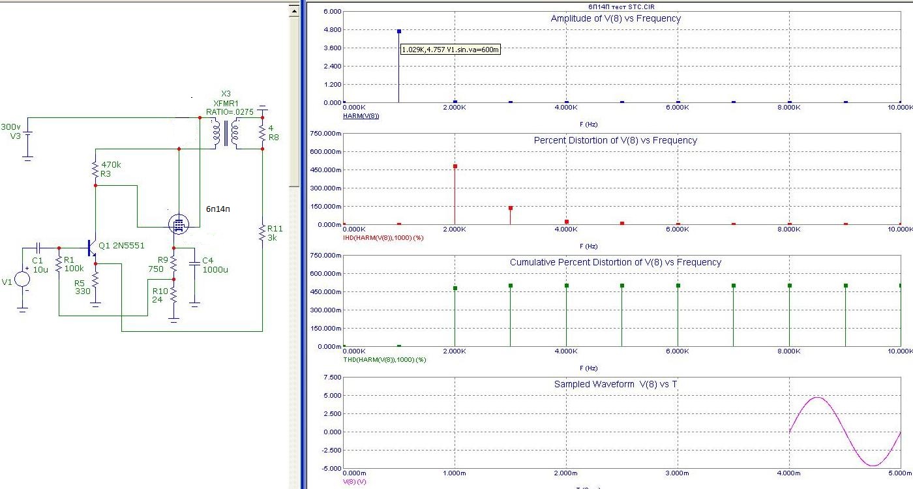The height and width of the screenshot is (489, 913).
Task: Select the R1 resistor symbol
Action: (59, 265)
